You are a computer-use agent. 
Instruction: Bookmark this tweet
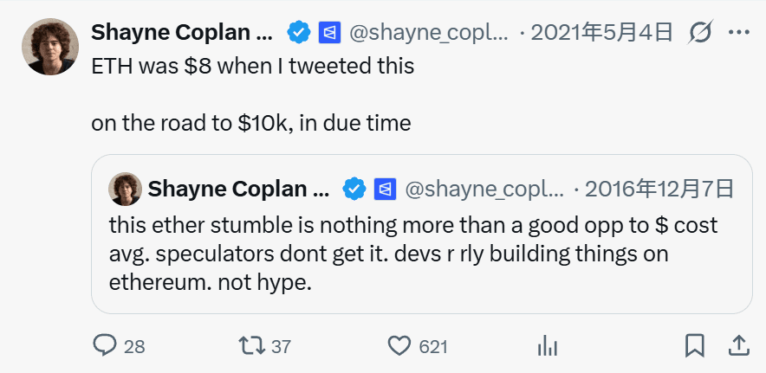click(695, 346)
